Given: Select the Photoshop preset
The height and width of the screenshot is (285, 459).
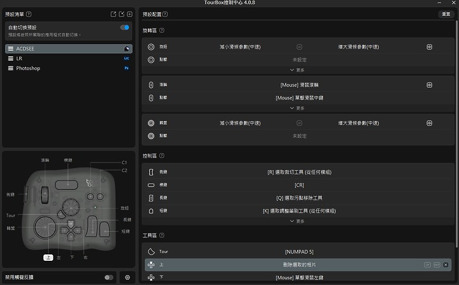Looking at the screenshot, I should (x=69, y=68).
